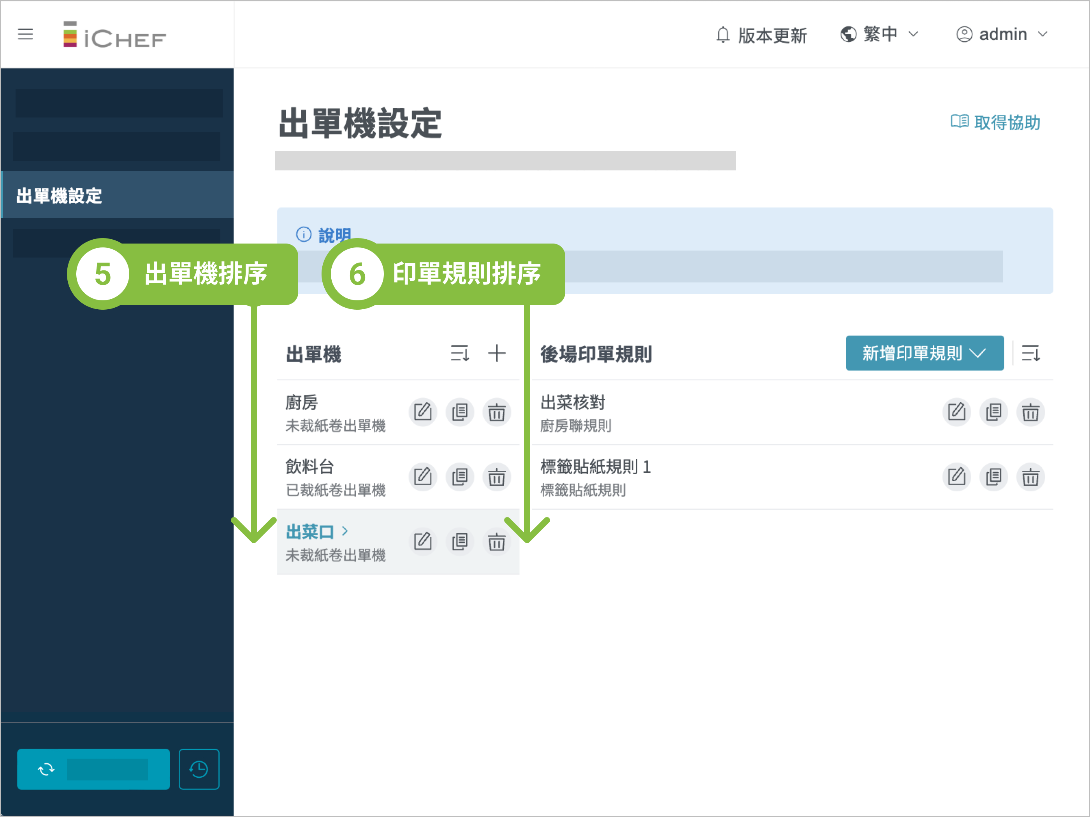
Task: Duplicate 標籤貼紙規則 1
Action: coord(993,477)
